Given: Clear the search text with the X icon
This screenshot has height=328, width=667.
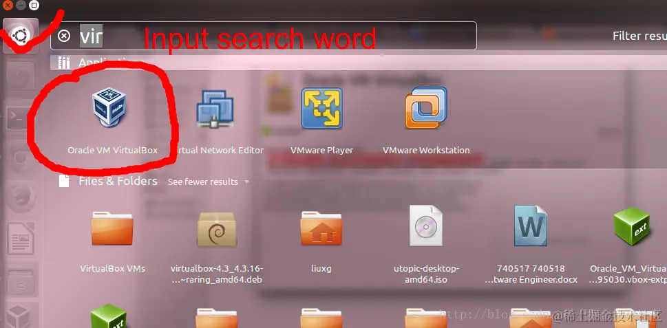Looking at the screenshot, I should [64, 36].
